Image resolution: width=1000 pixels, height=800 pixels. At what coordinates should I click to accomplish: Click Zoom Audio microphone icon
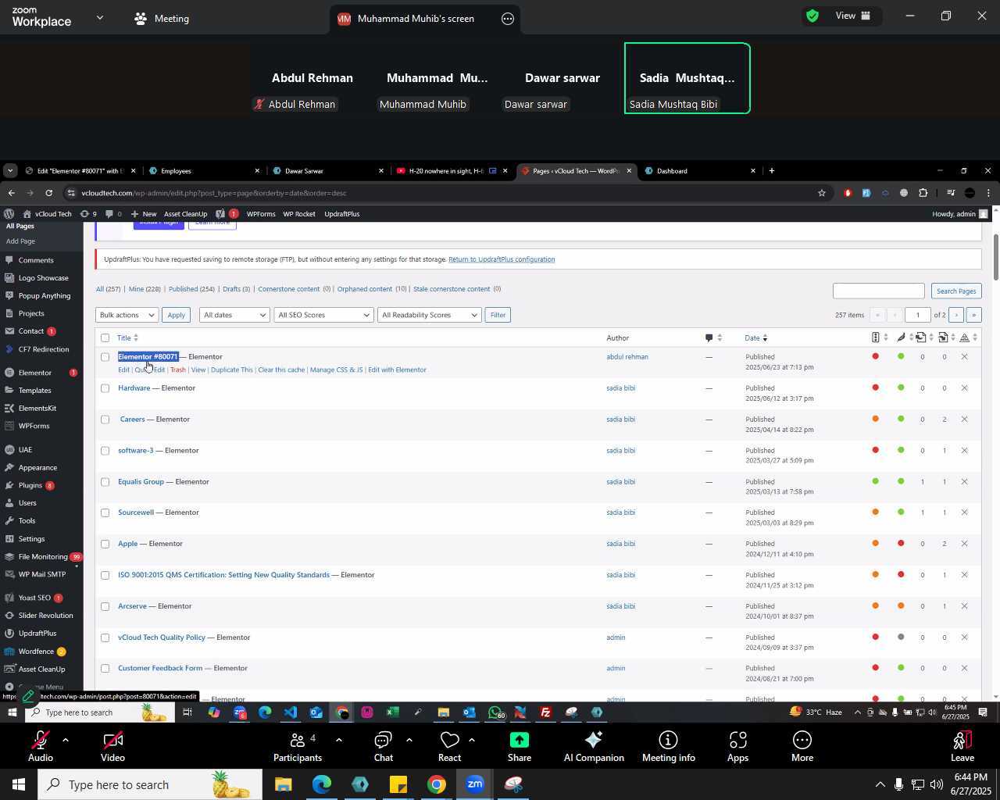click(41, 741)
